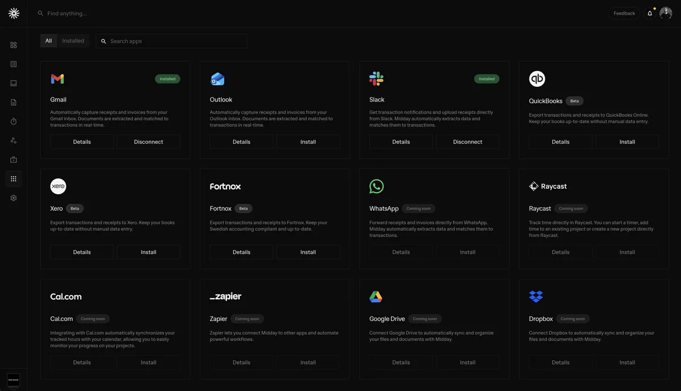Select the All tab
The width and height of the screenshot is (681, 391).
coord(49,41)
